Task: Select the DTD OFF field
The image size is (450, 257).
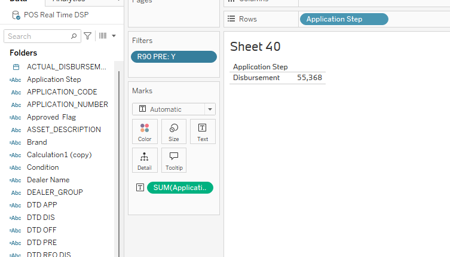Action: (x=42, y=230)
